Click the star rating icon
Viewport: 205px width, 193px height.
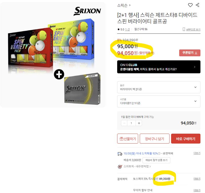118,29
